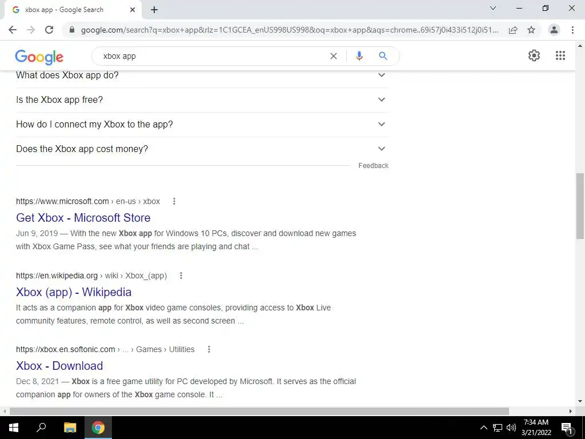Click the scroll down arrow

tap(580, 402)
